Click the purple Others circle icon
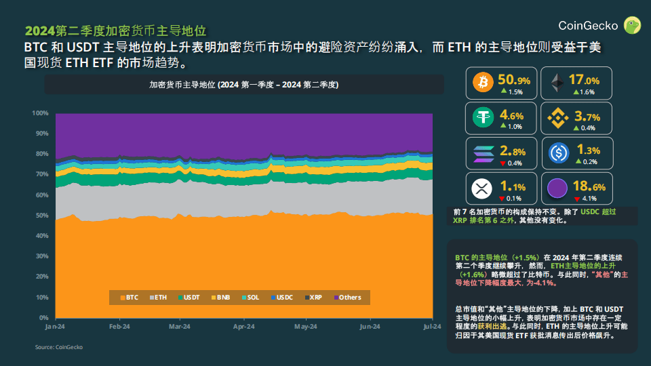Viewport: 651px width, 366px height. point(557,188)
